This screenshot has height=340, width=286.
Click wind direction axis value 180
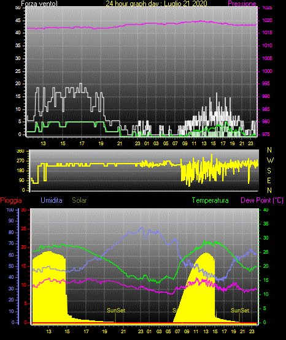[x=20, y=171]
